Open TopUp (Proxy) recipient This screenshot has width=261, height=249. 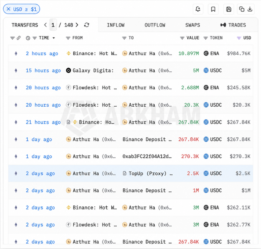click(x=150, y=173)
